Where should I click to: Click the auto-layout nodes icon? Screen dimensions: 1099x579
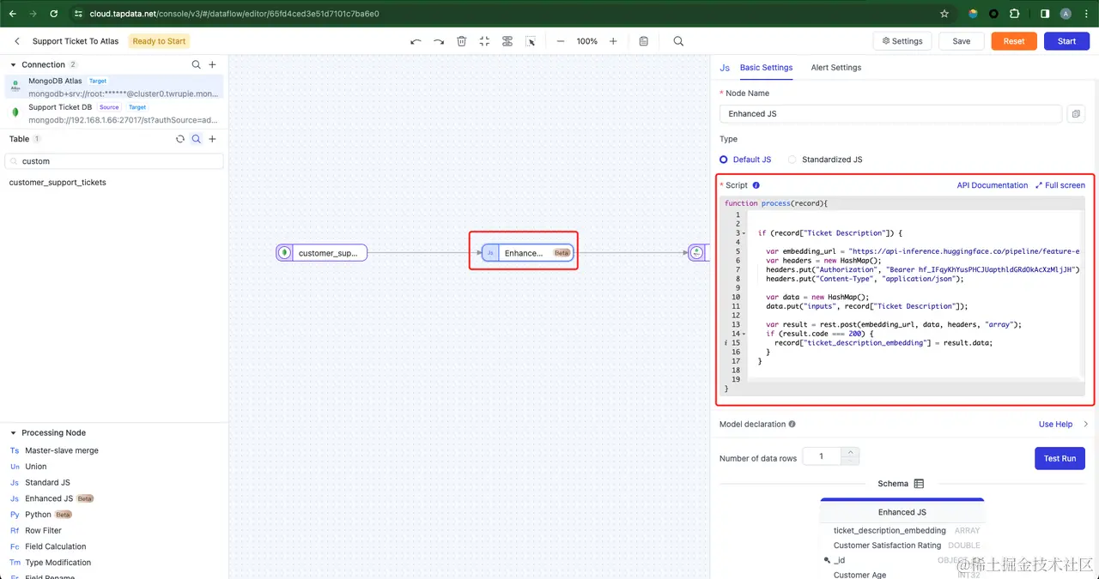coord(507,41)
